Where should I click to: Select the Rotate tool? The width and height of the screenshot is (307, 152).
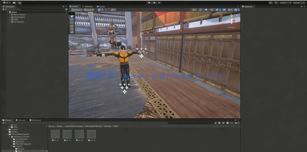coord(72,22)
